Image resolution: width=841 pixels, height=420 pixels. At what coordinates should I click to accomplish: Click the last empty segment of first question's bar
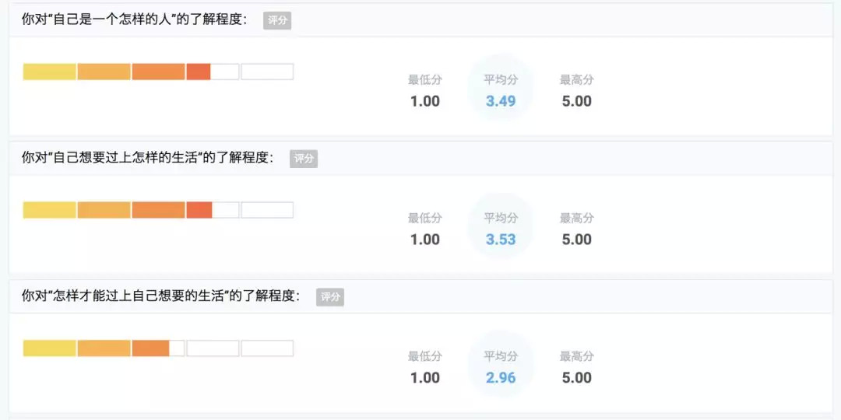(267, 72)
